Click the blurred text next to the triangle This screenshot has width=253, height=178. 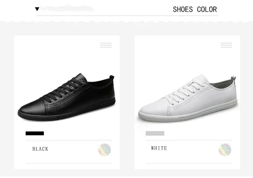pos(67,9)
